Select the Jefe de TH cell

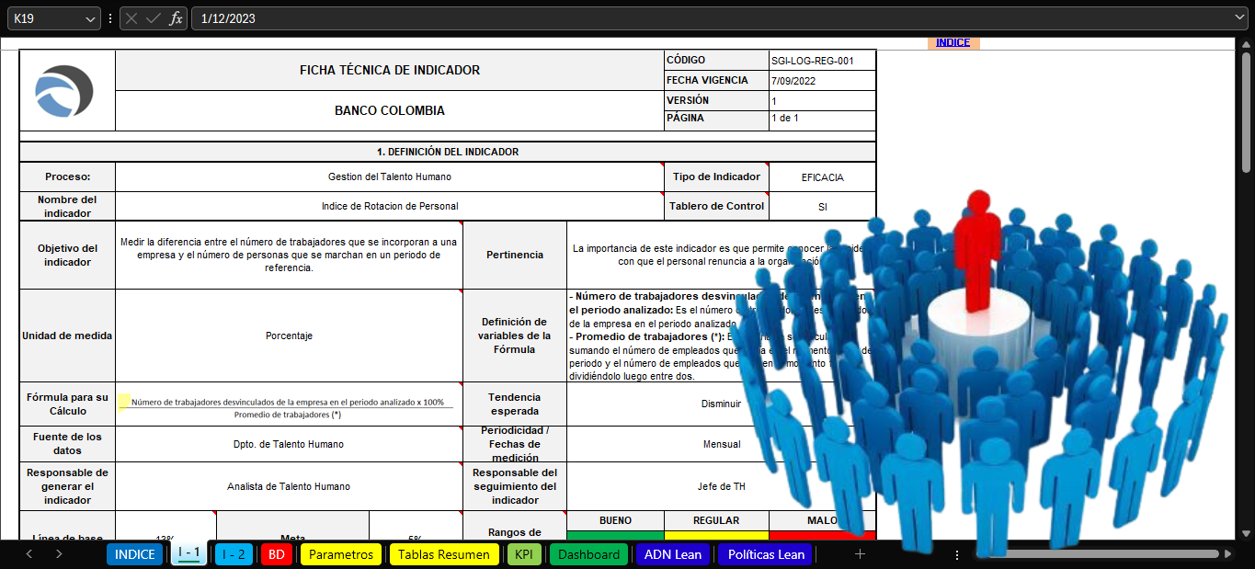coord(721,486)
